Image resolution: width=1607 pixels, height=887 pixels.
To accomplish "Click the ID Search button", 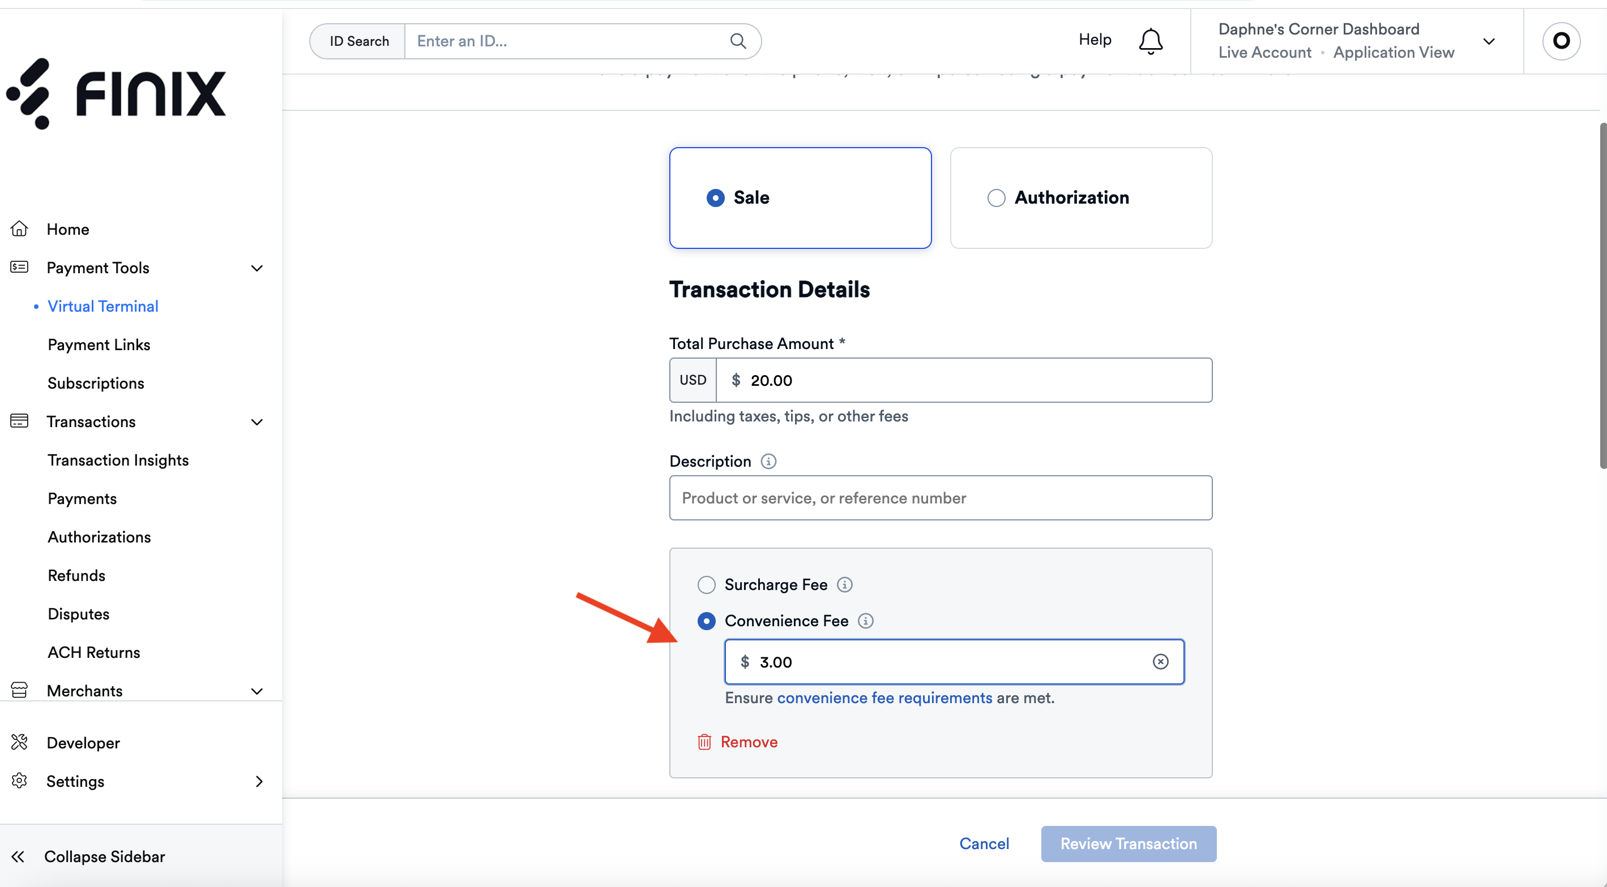I will point(358,41).
